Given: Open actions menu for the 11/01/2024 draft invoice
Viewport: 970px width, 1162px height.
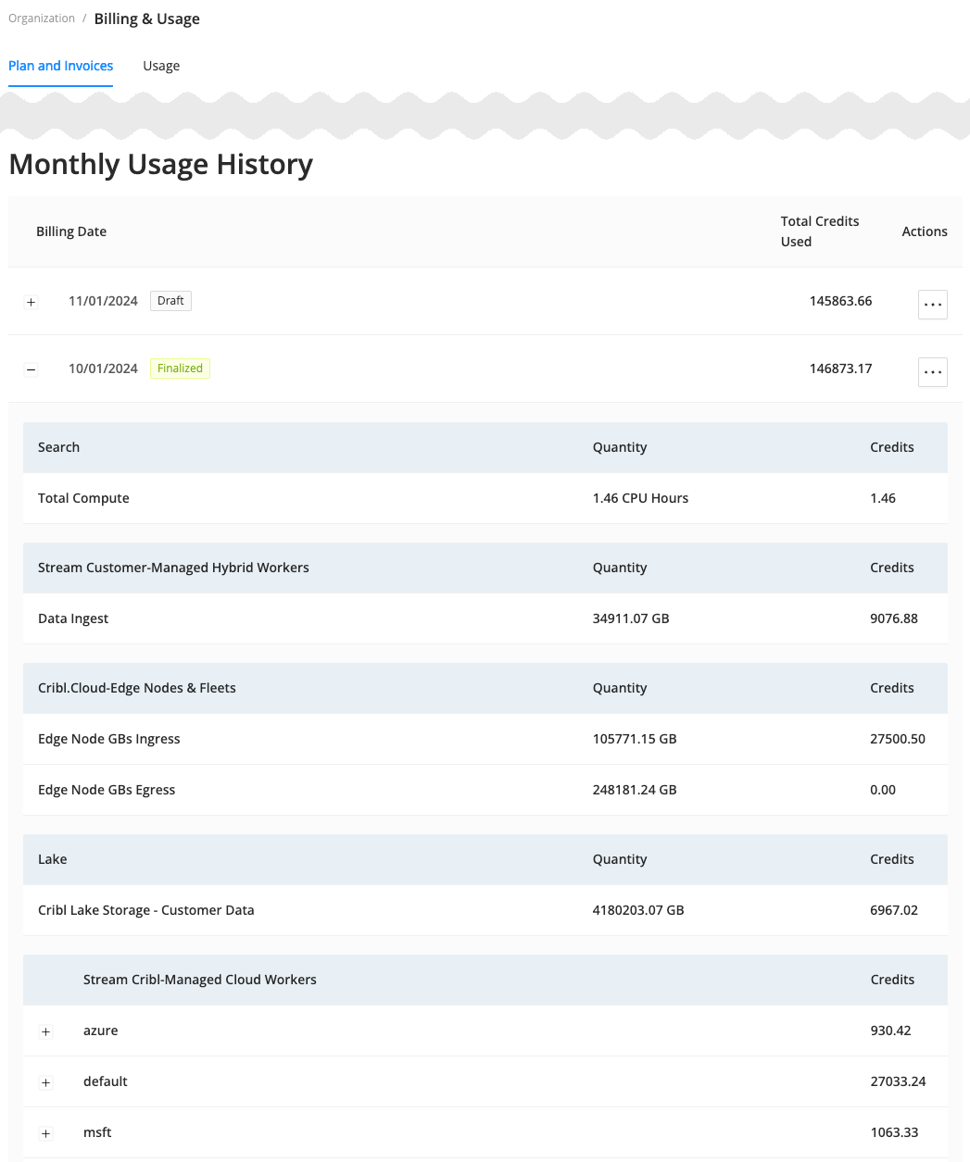Looking at the screenshot, I should 932,304.
